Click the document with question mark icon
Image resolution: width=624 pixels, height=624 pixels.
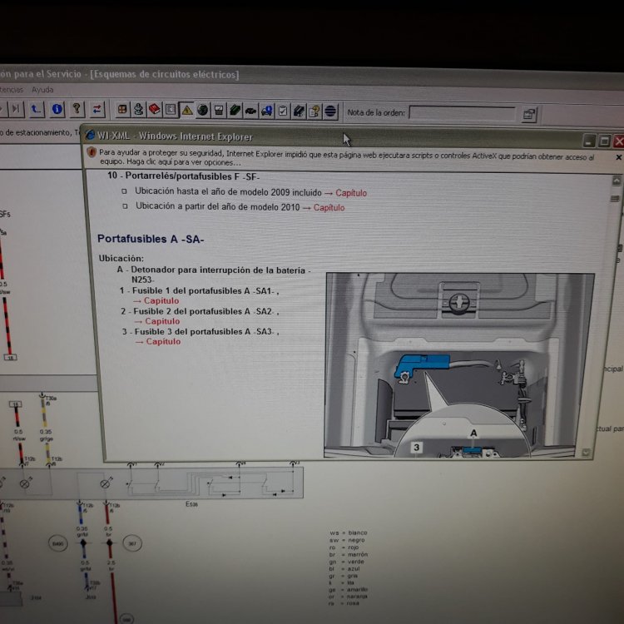(314, 111)
